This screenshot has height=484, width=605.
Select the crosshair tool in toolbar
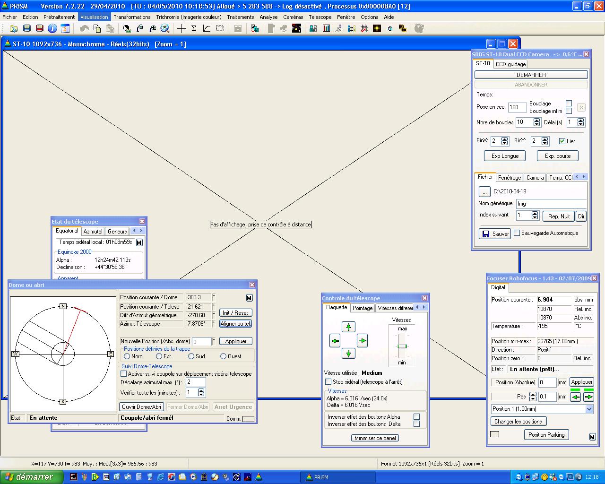pyautogui.click(x=181, y=28)
